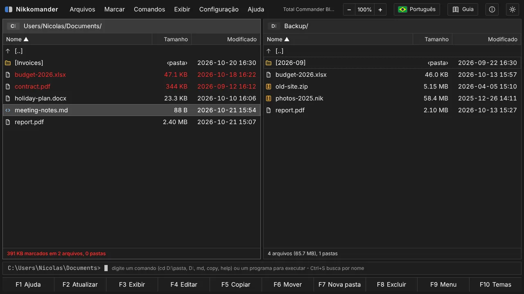Open the Português language selector

pyautogui.click(x=417, y=9)
